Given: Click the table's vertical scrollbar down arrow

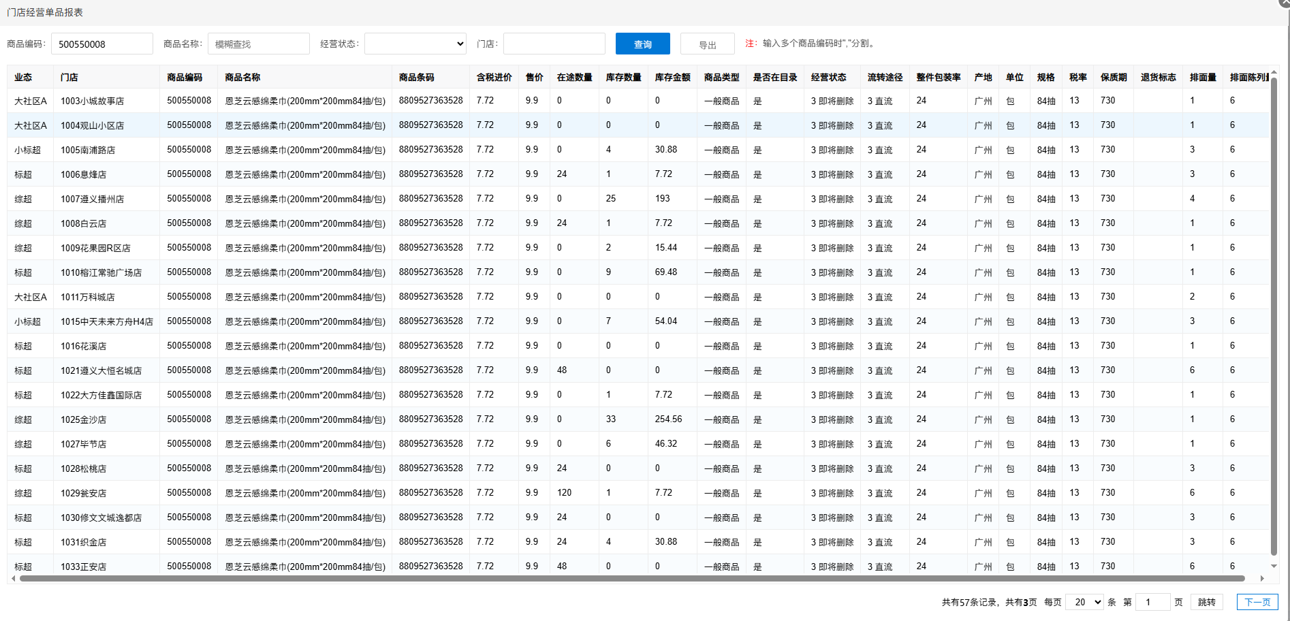Looking at the screenshot, I should tap(1274, 566).
